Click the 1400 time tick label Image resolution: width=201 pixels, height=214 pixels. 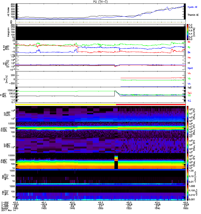16,208
